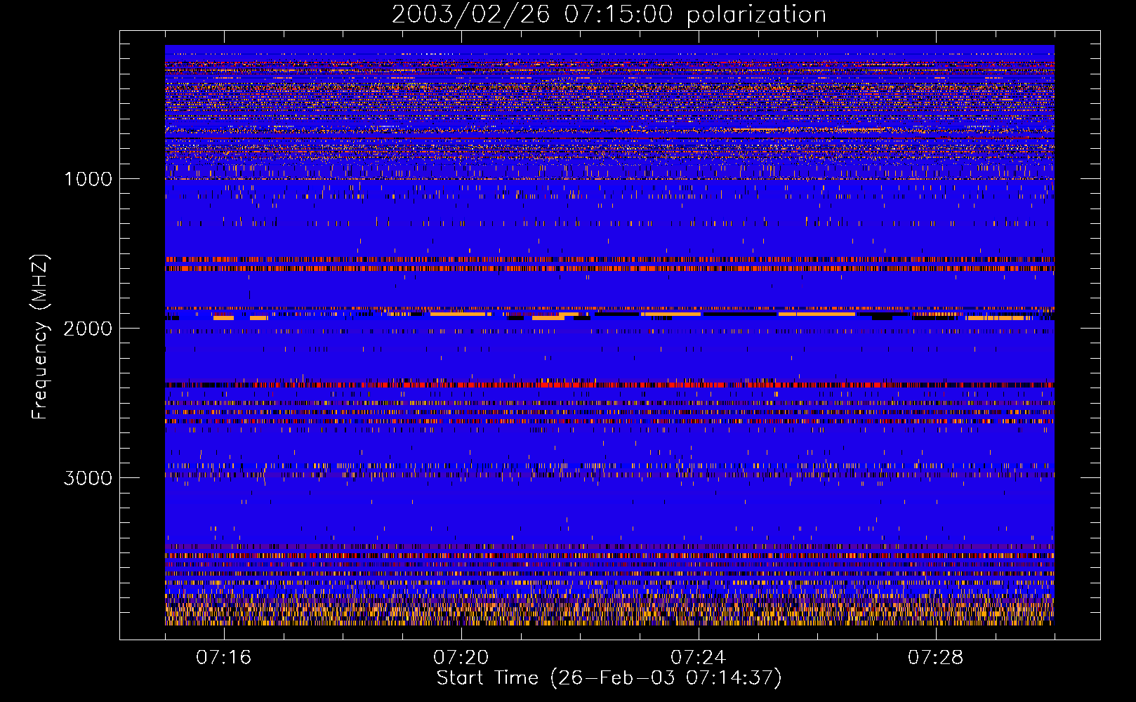Screen dimensions: 1136x702
Task: Click the "Start Time (26-Feb-03 07:14:37)" axis label
Action: click(x=609, y=678)
